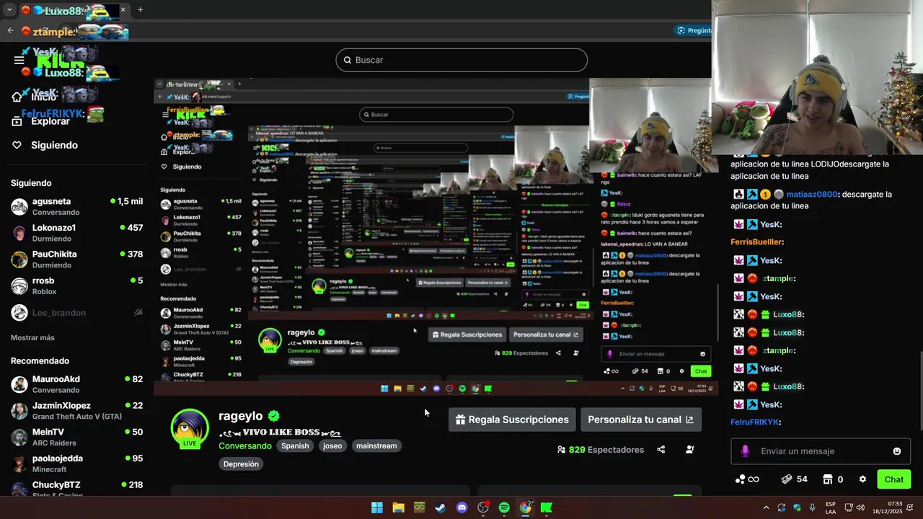Image resolution: width=923 pixels, height=519 pixels.
Task: Select the mainstream tag
Action: (x=376, y=445)
